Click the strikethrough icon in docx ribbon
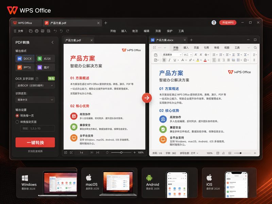The height and width of the screenshot is (204, 272). click(x=183, y=60)
